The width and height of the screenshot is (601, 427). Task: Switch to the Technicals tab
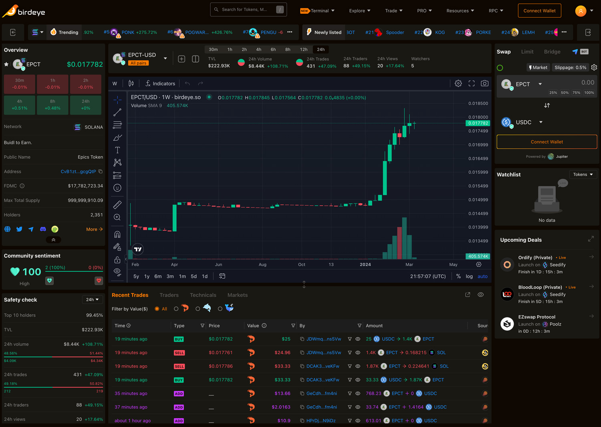pyautogui.click(x=203, y=295)
